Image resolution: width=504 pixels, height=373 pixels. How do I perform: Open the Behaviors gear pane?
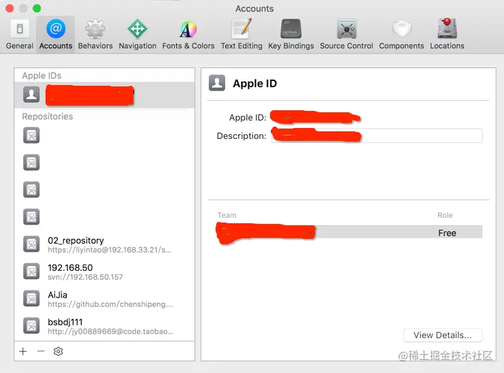click(x=95, y=35)
